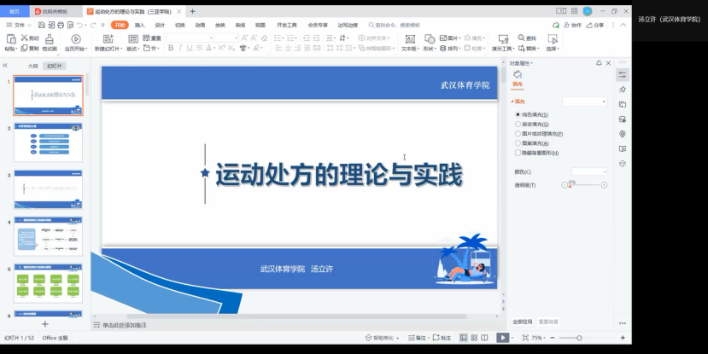Click the Find (查找) magnifier icon

[x=522, y=38]
